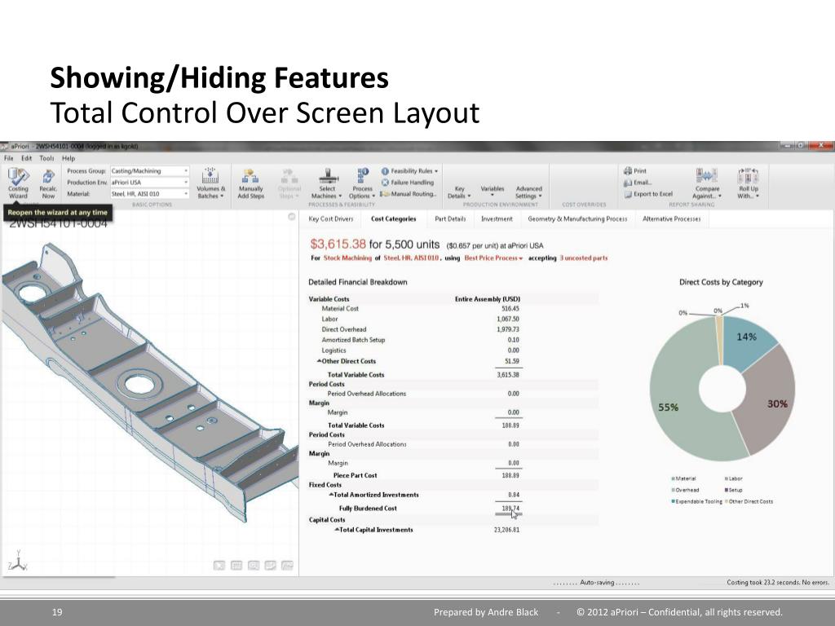
Task: Click 'Costing took 23.2 seconds' status message
Action: [x=778, y=583]
